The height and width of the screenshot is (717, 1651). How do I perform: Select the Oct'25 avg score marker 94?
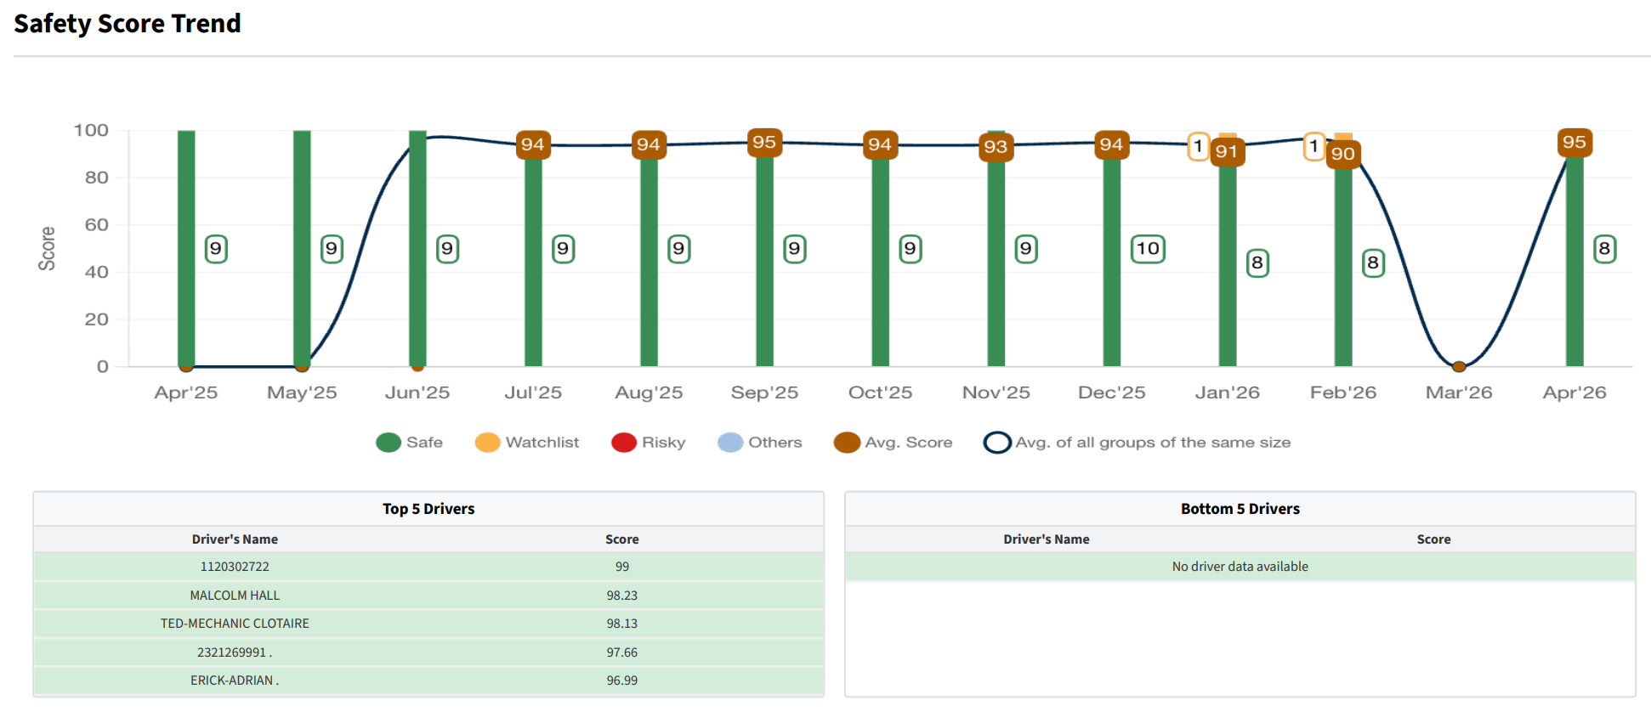pos(880,144)
